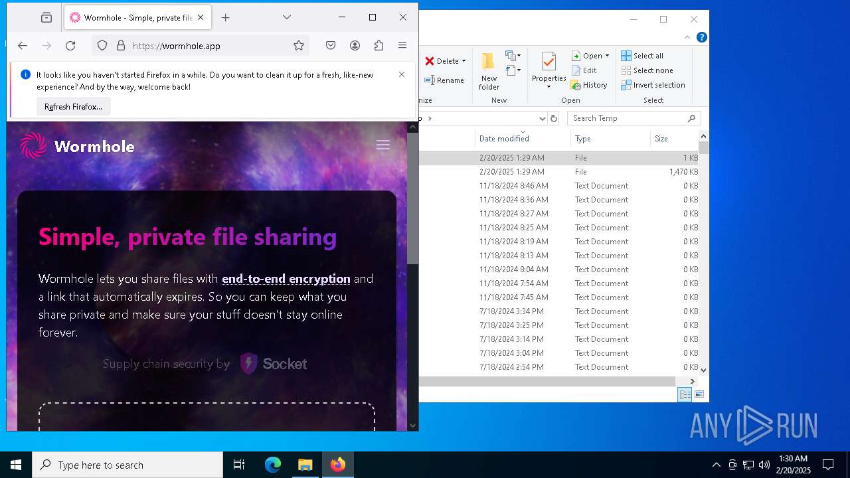Reload the Wormhole page
850x478 pixels.
(x=70, y=46)
